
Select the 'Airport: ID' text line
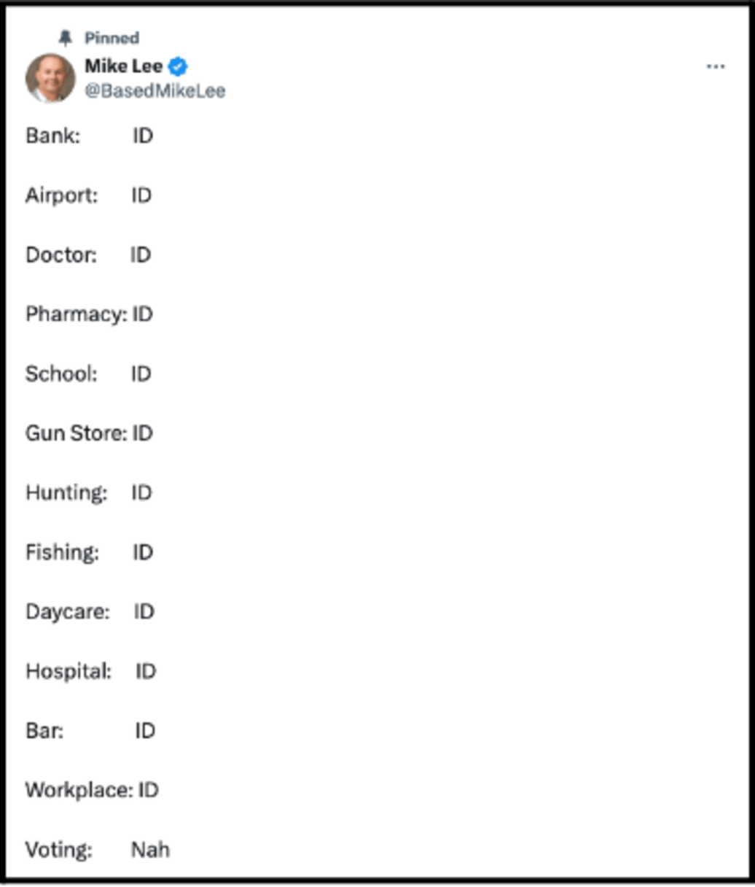(88, 195)
